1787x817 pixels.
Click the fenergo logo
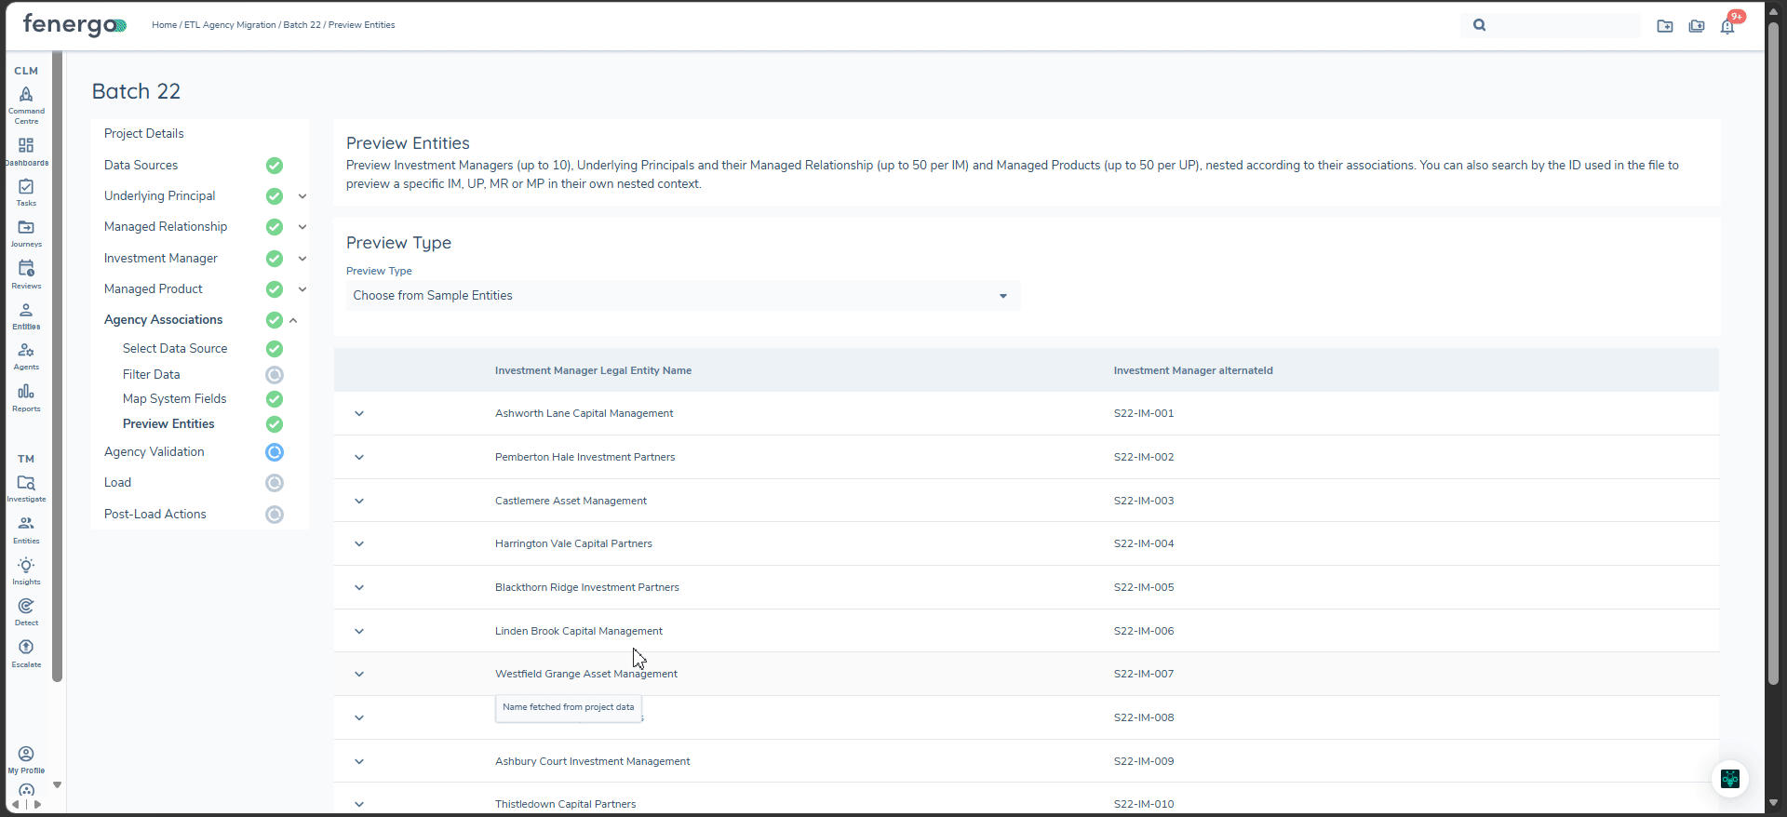(x=74, y=25)
